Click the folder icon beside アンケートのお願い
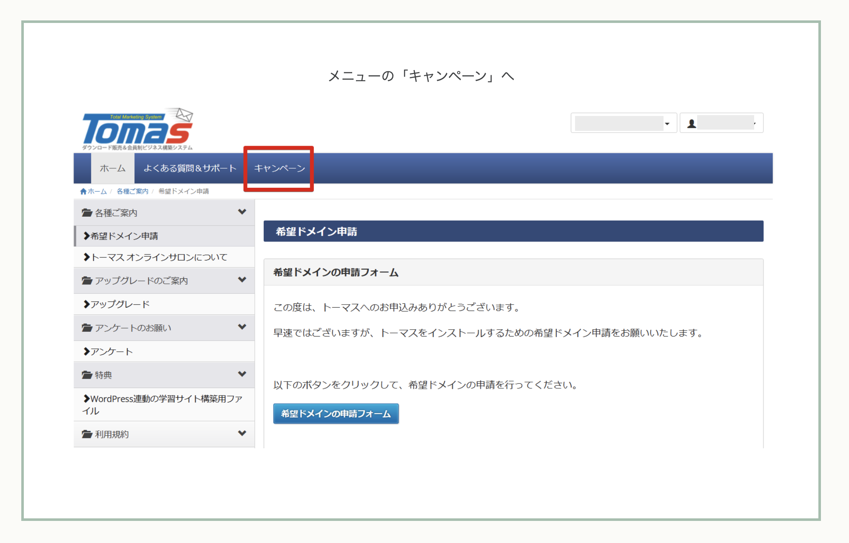 tap(87, 328)
